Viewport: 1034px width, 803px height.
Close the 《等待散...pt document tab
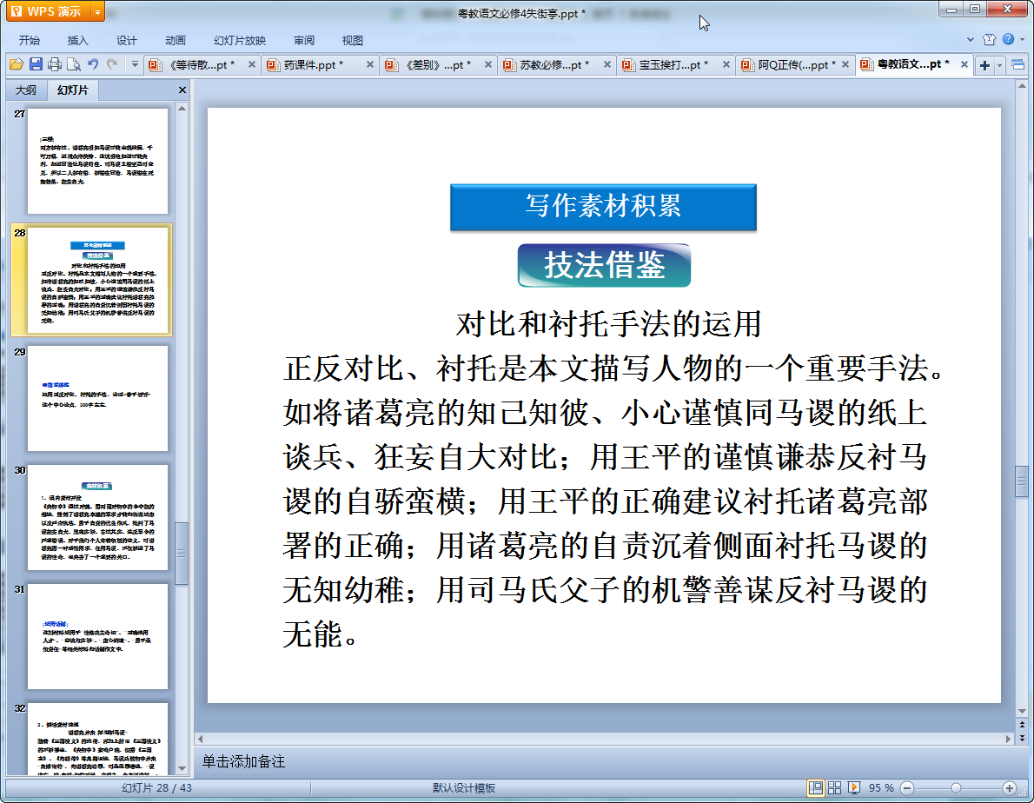pos(251,64)
